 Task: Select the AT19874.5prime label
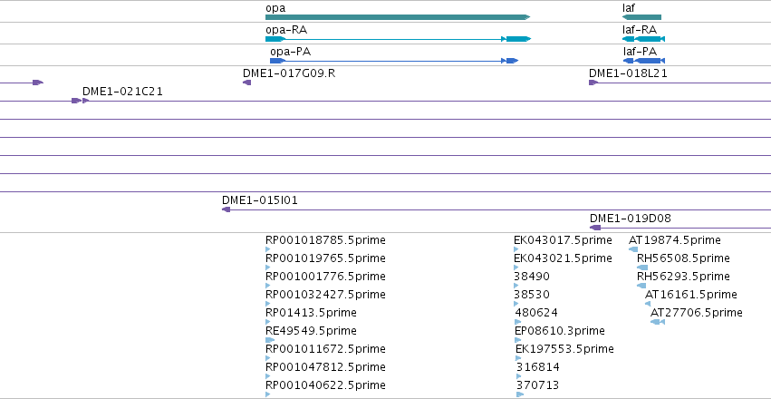tap(675, 240)
